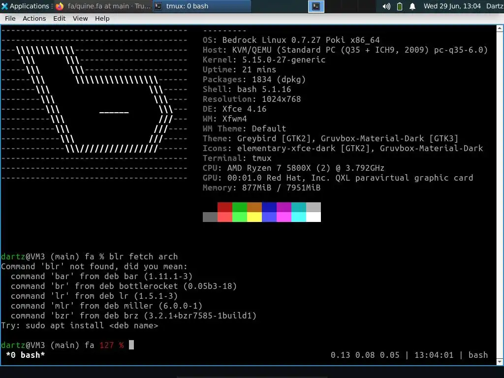Click the terminal cursor block at the prompt
504x378 pixels.
131,345
